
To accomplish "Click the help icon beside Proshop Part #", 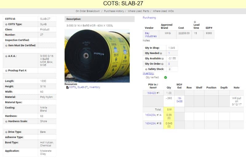I will (6, 71).
